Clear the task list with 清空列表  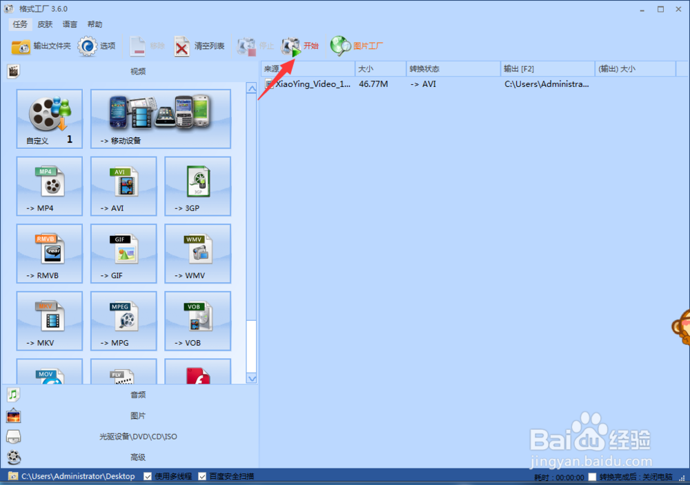pyautogui.click(x=199, y=46)
